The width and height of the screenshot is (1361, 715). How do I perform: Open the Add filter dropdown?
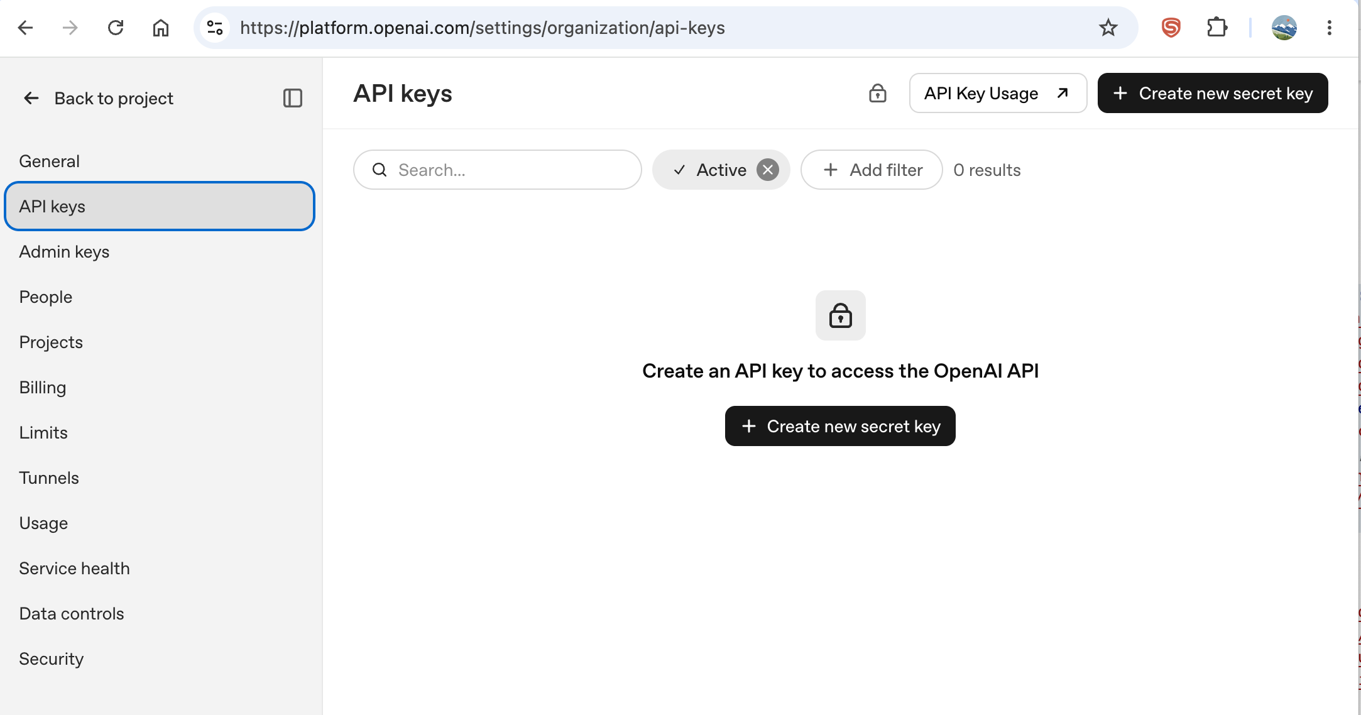click(872, 170)
